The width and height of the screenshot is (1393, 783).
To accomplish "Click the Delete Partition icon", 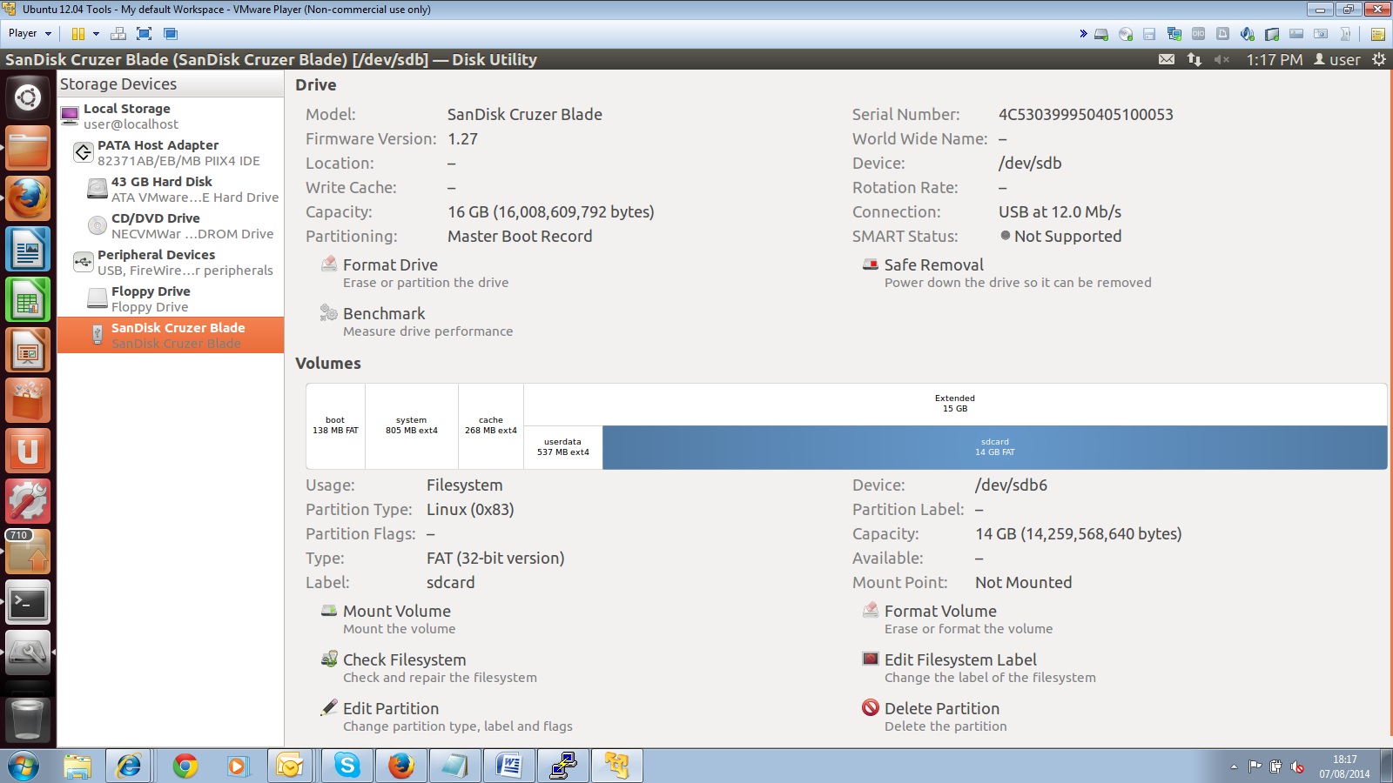I will (871, 708).
